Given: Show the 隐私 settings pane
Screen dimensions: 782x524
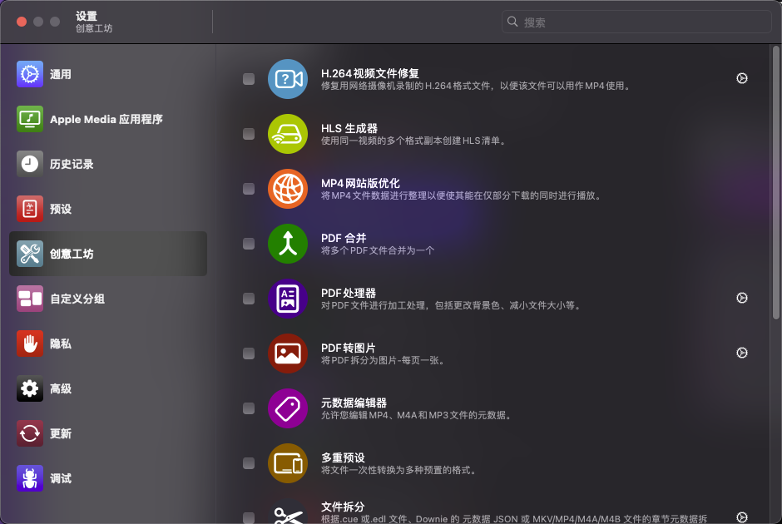Looking at the screenshot, I should 107,344.
